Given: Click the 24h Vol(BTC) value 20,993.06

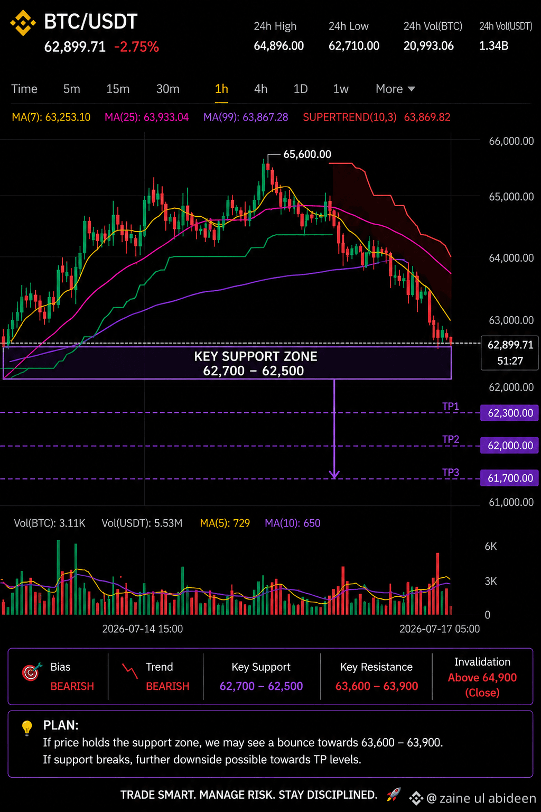Looking at the screenshot, I should (x=428, y=46).
